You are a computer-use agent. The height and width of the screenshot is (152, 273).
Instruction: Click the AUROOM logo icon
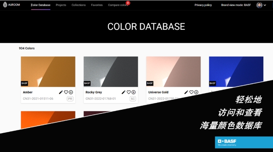click(5, 5)
